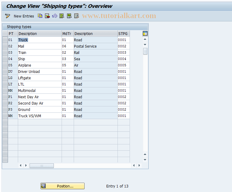Image resolution: width=232 pixels, height=192 pixels.
Task: Click the down arrow below the top up arrow
Action: pos(145,44)
